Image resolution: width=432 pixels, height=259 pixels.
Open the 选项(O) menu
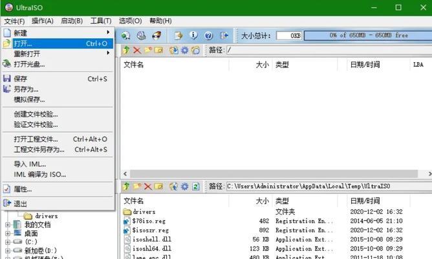(131, 21)
